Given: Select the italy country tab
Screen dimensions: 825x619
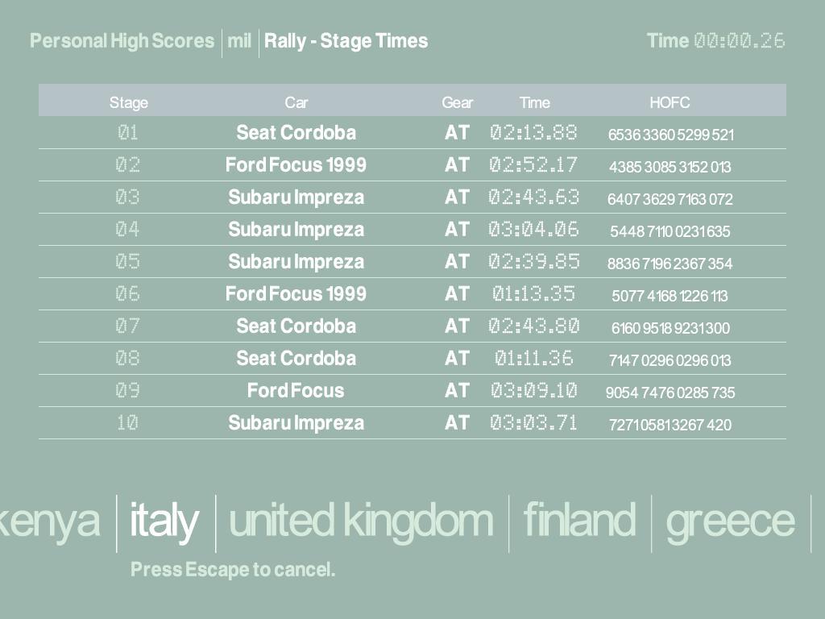Looking at the screenshot, I should pyautogui.click(x=164, y=521).
